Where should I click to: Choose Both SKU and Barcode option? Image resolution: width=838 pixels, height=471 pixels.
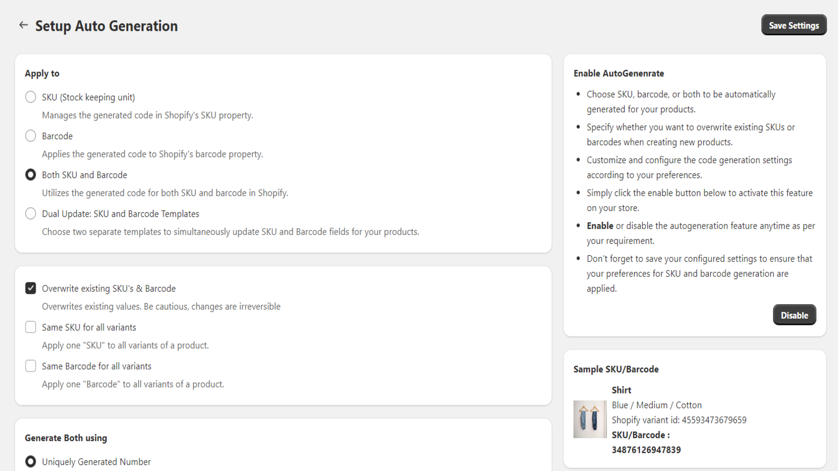click(x=30, y=174)
